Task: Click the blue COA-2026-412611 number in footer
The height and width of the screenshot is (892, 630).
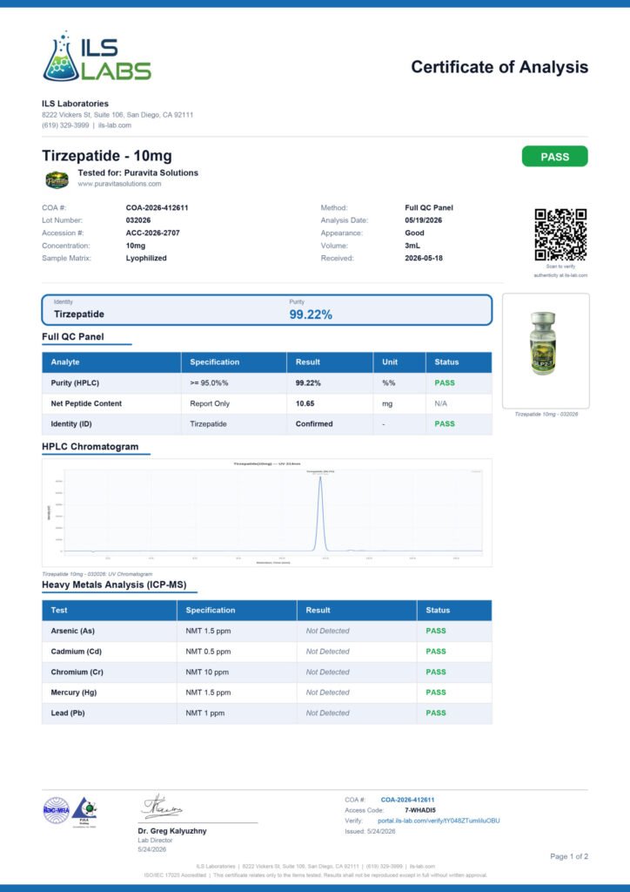Action: (x=407, y=800)
